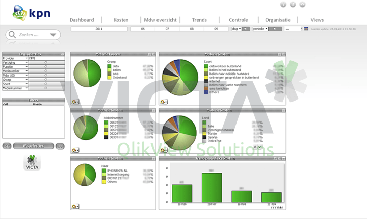
Task: Click header icon of Mobielnummer panel
Action: (153, 110)
